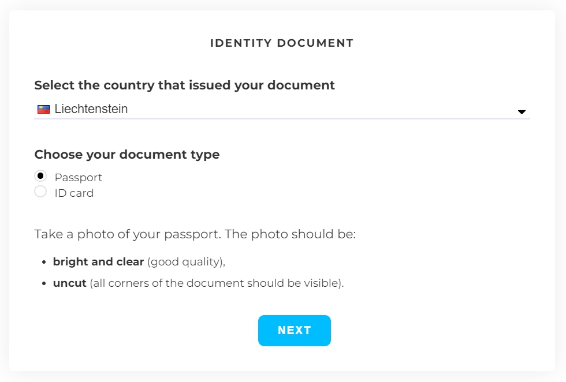Select the ID card radio button
The height and width of the screenshot is (382, 566).
[x=40, y=192]
